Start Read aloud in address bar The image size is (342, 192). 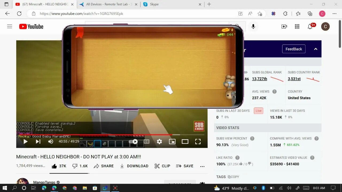coord(250,14)
